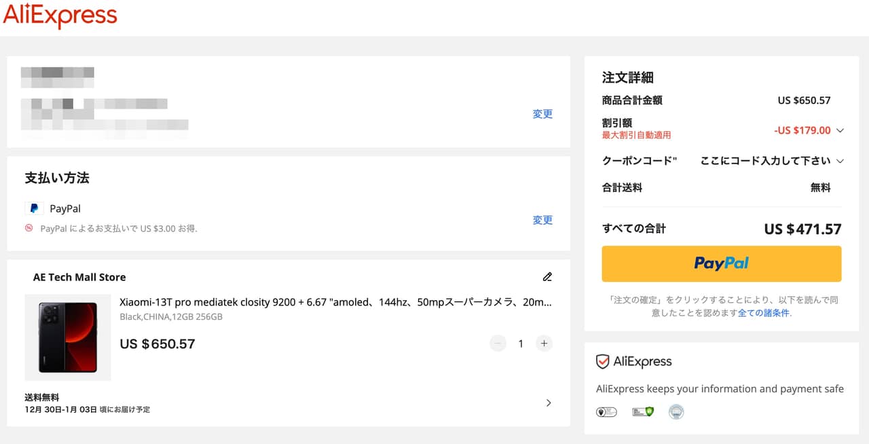Viewport: 869px width, 444px height.
Task: Click the pencil edit icon for store order
Action: pos(547,277)
